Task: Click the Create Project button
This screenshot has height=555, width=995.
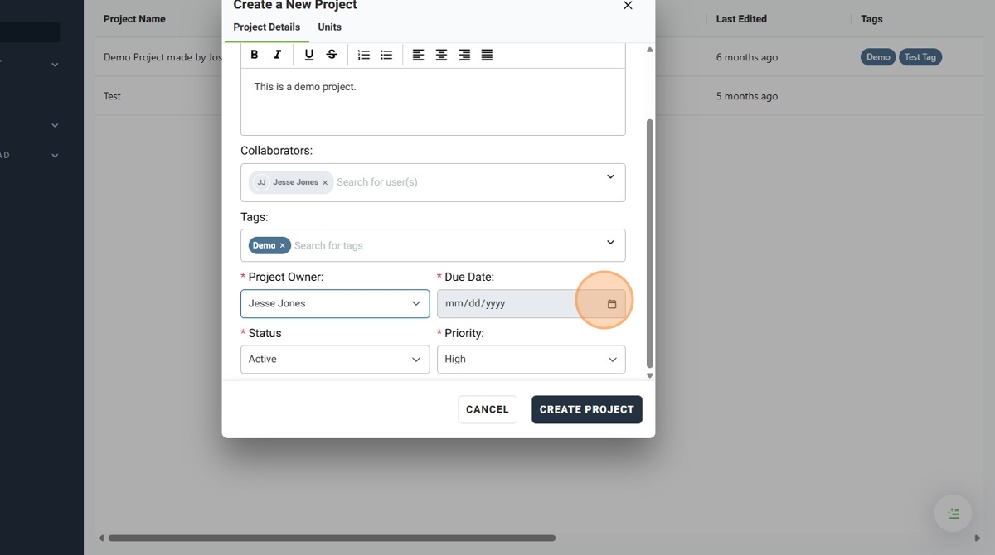Action: click(587, 409)
